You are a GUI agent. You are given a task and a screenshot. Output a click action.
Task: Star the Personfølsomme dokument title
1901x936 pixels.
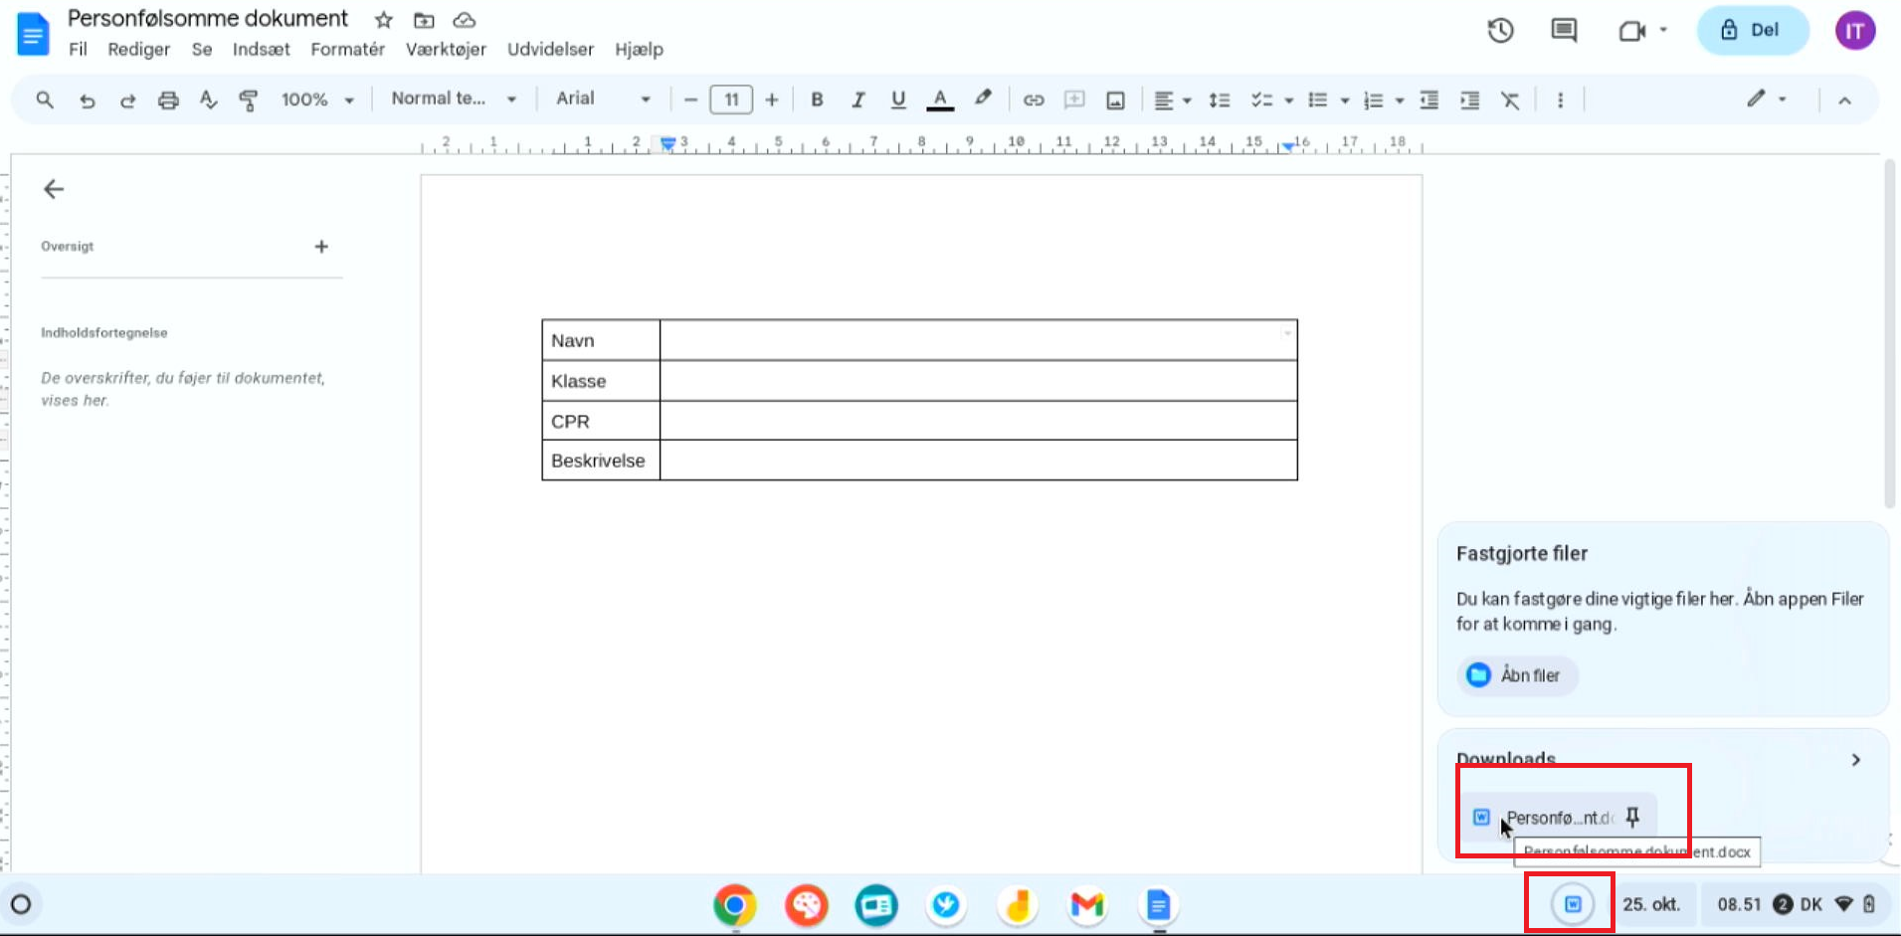click(x=384, y=20)
